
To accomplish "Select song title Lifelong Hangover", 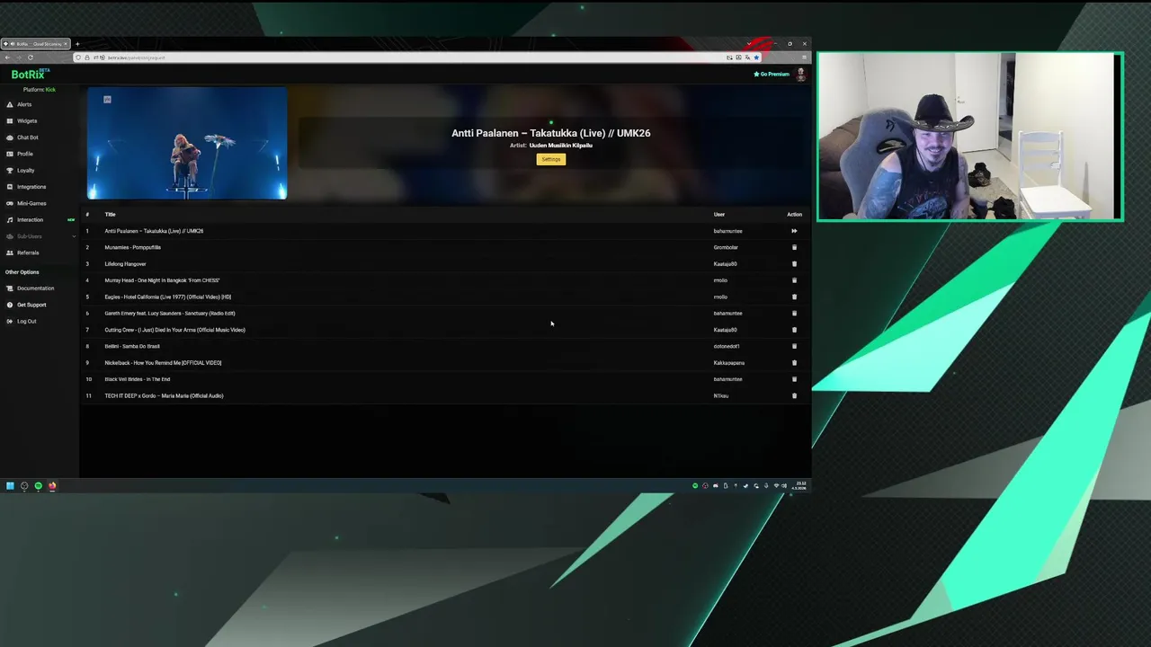I will pyautogui.click(x=125, y=264).
